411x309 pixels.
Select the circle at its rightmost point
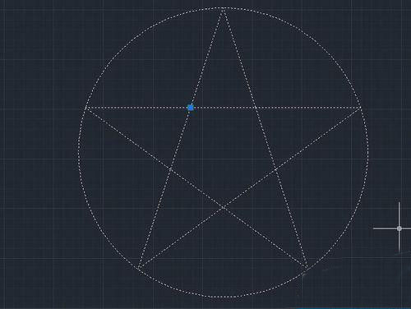pos(367,152)
